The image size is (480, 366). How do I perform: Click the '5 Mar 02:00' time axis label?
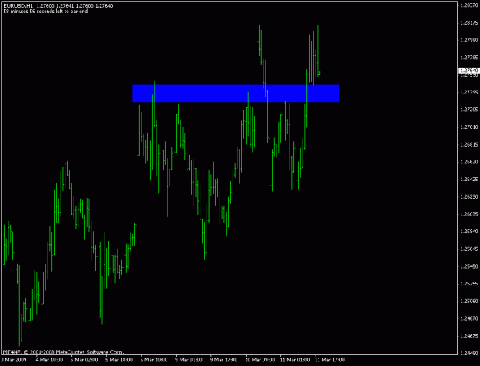click(84, 360)
